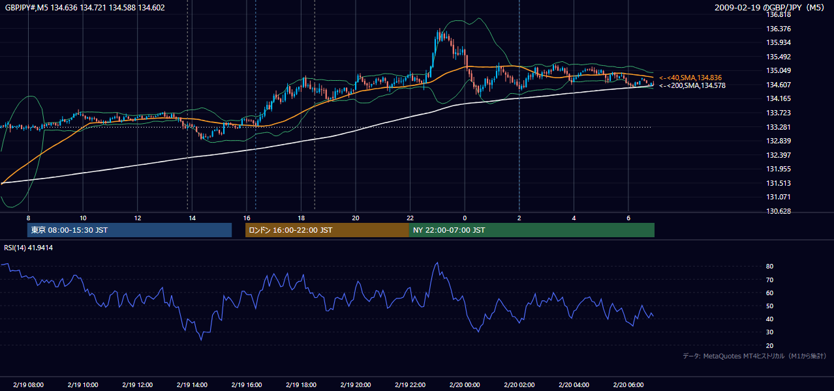Image resolution: width=834 pixels, height=391 pixels.
Task: Click the 133.723 price axis label
Action: coord(778,113)
